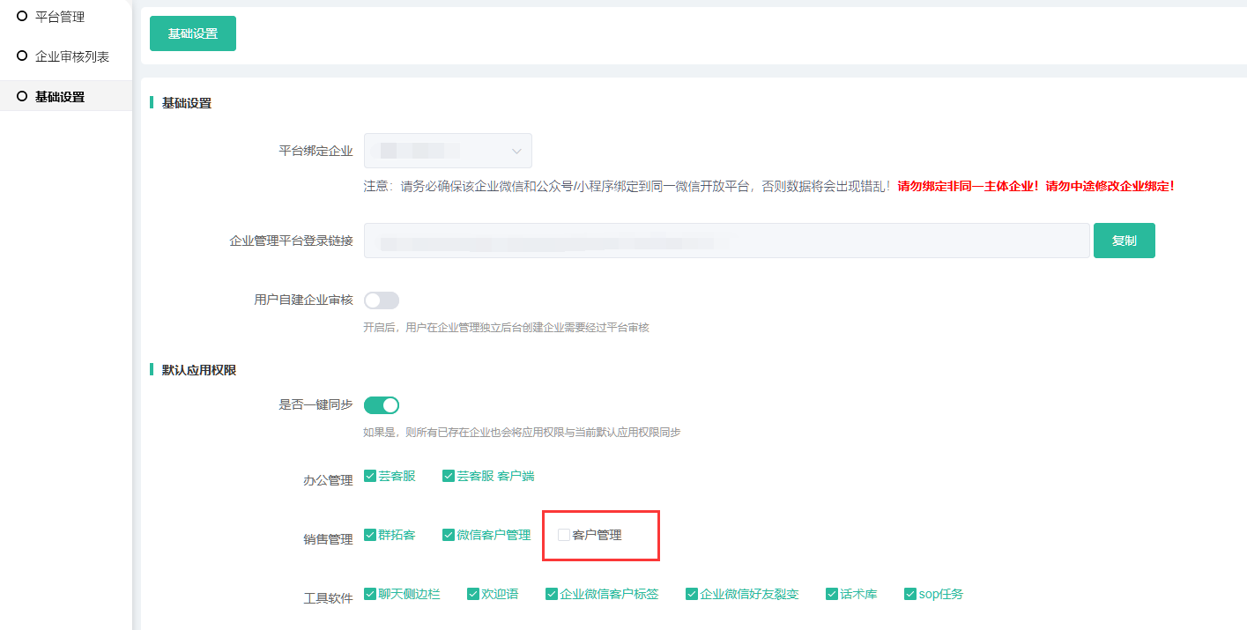The height and width of the screenshot is (630, 1247).
Task: Uncheck the 芸客服 checkbox
Action: click(x=371, y=477)
